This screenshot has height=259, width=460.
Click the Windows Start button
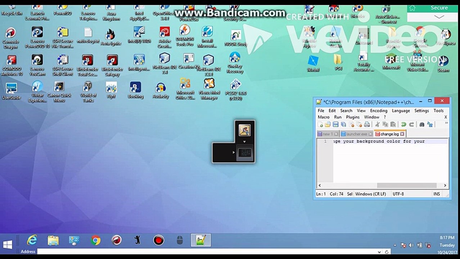(x=8, y=245)
